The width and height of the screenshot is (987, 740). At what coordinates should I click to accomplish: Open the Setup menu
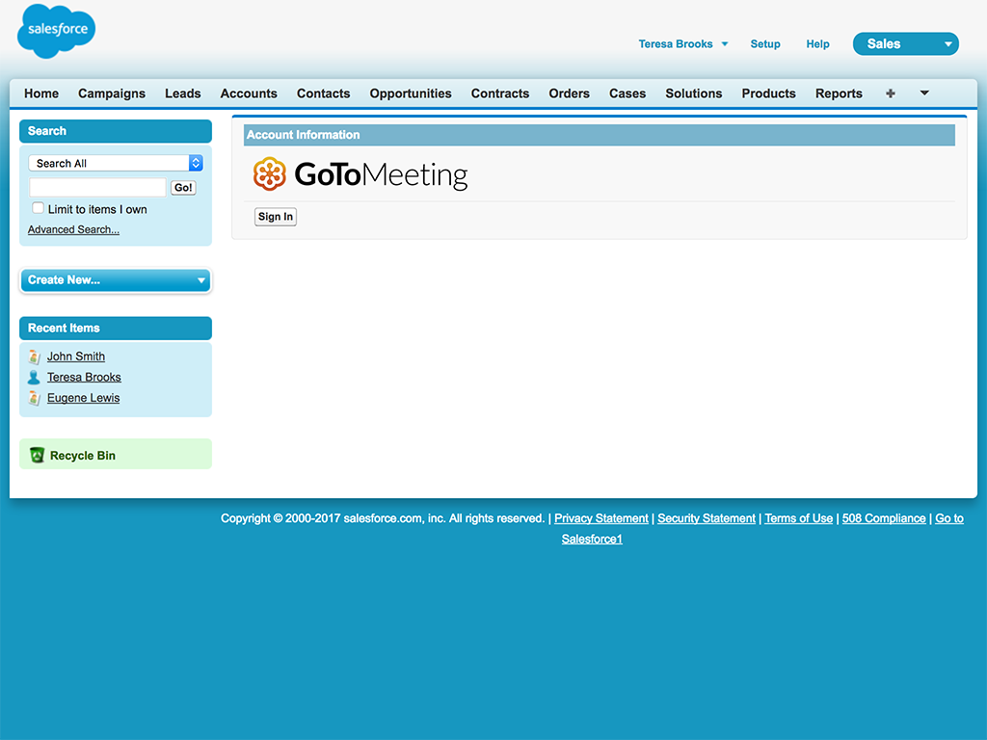pos(764,43)
